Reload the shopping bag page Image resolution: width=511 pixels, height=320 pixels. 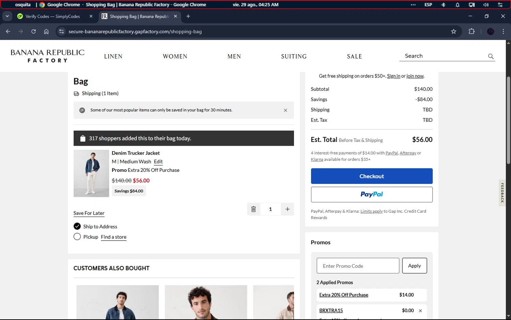click(33, 31)
